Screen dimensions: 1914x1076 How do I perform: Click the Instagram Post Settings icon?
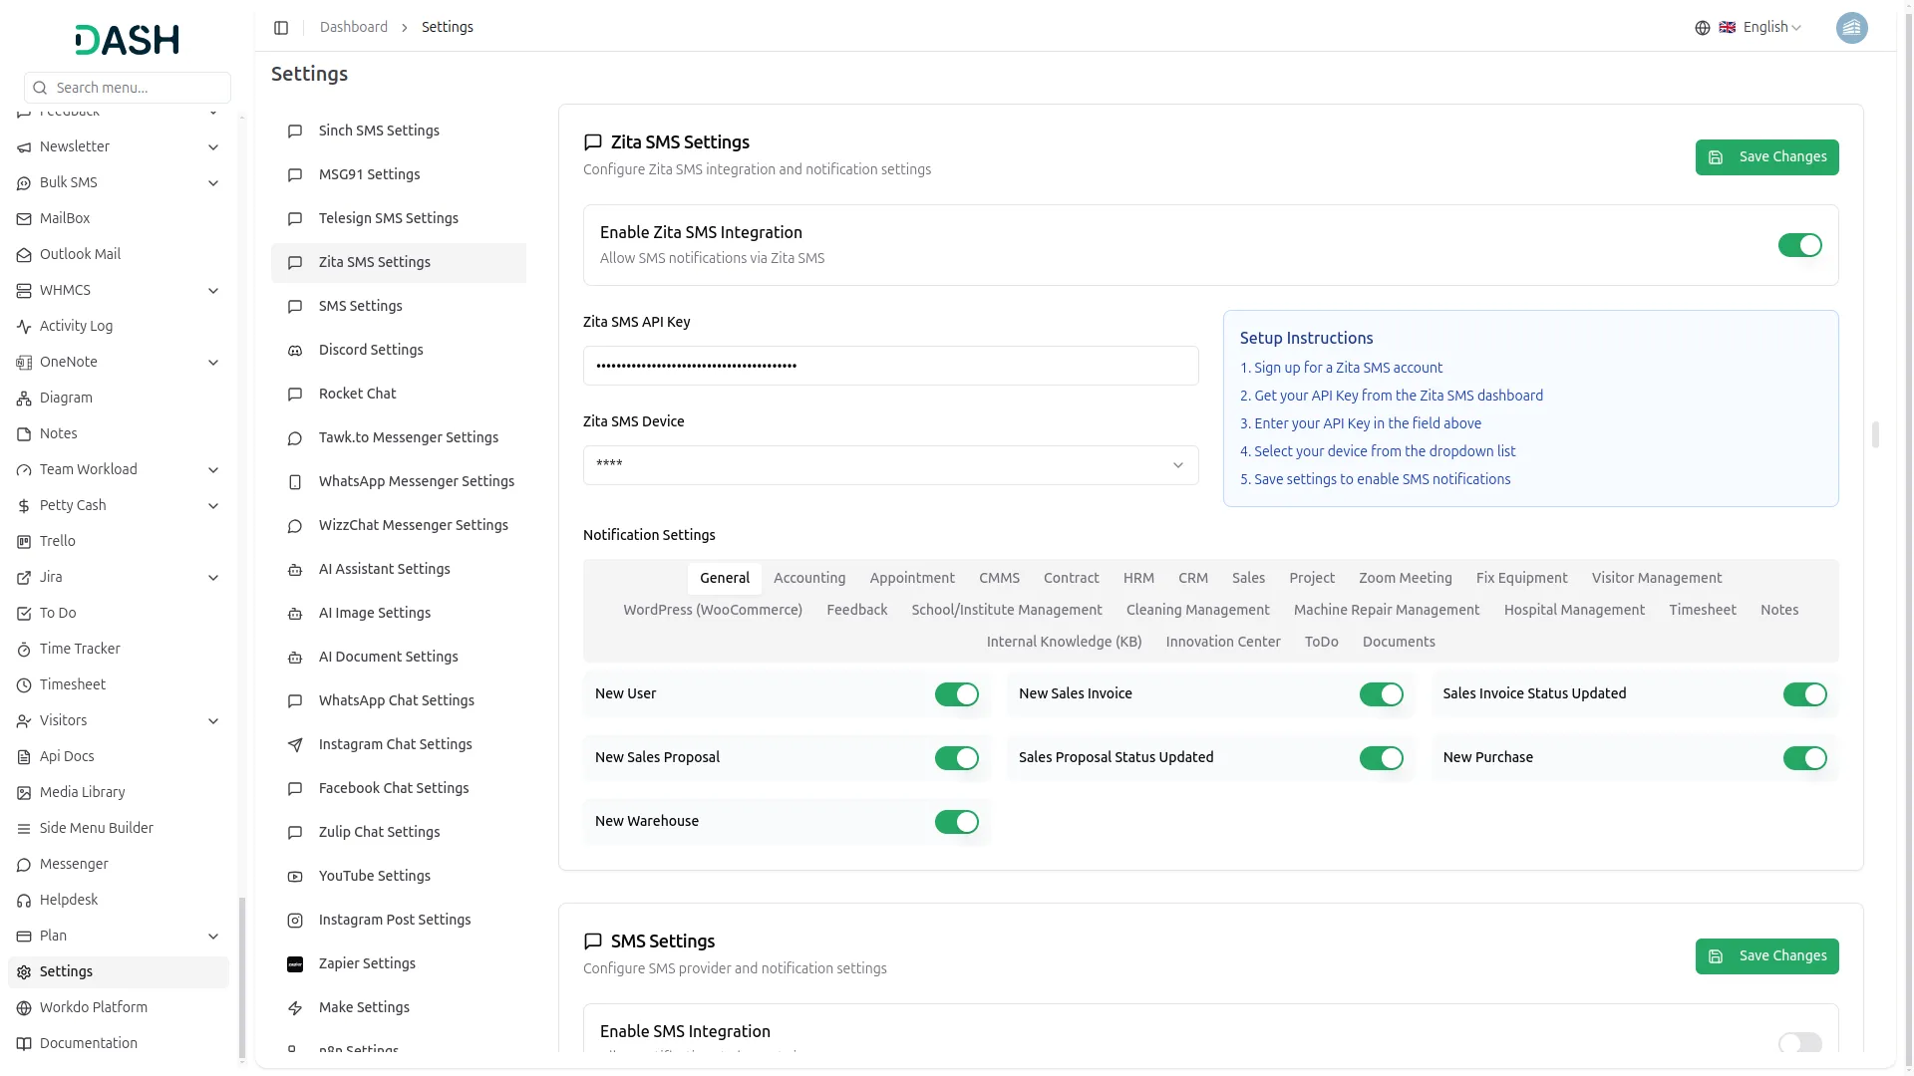click(295, 921)
